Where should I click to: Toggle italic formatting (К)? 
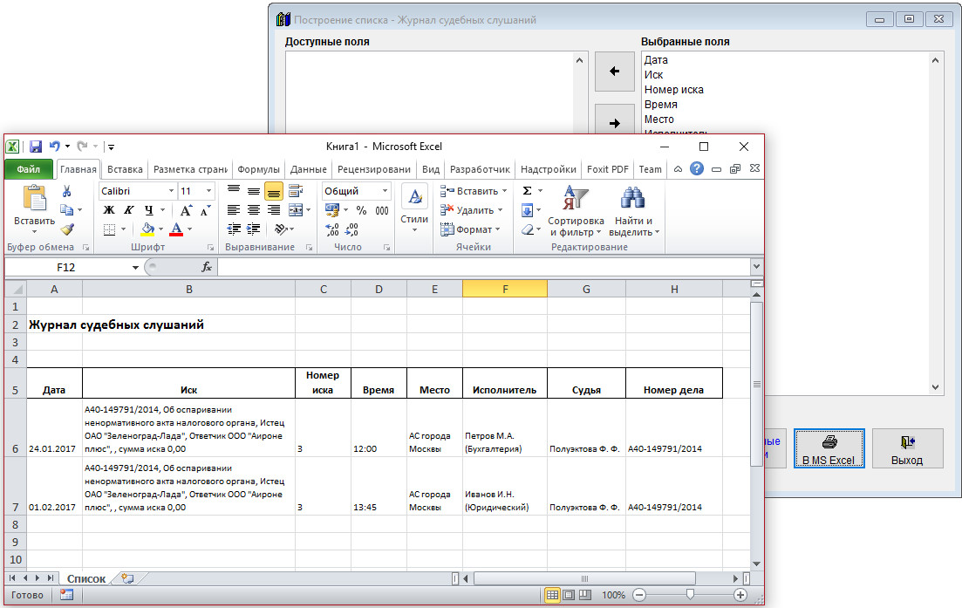[x=128, y=210]
